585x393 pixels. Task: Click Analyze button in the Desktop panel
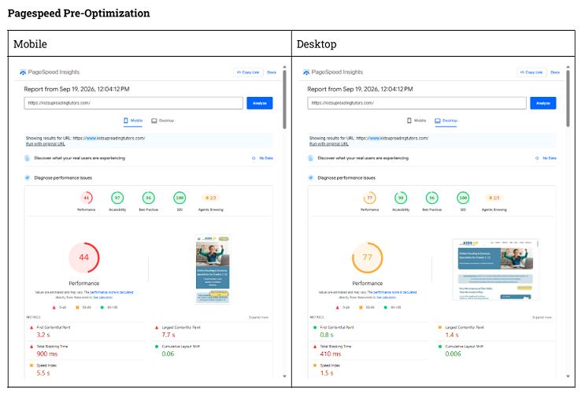click(x=543, y=103)
